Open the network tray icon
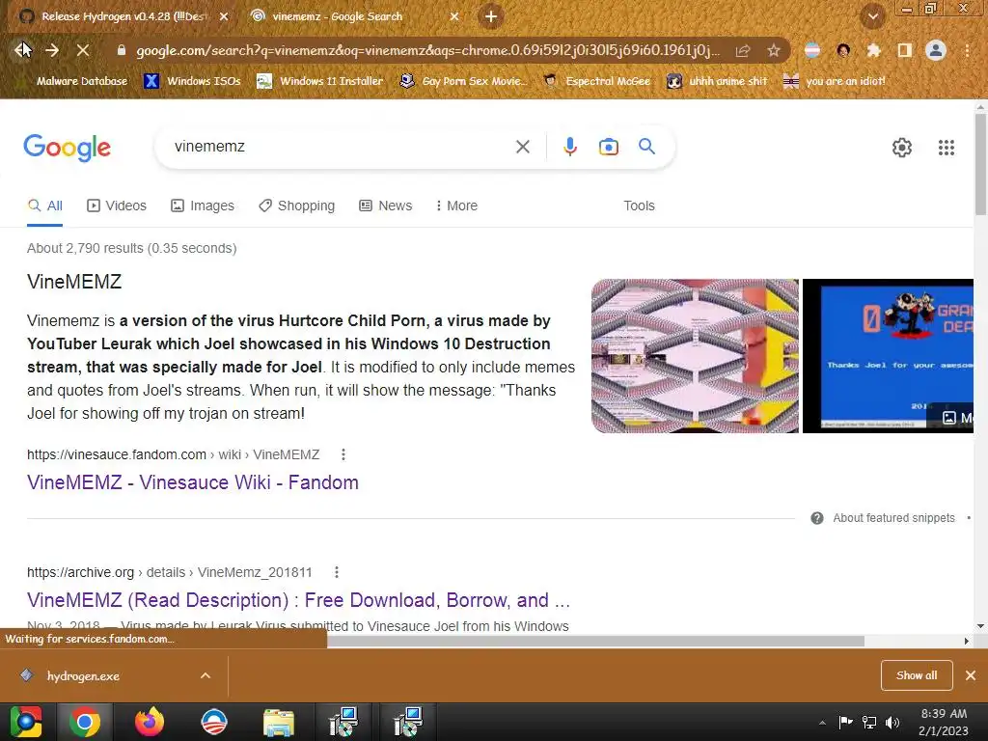The height and width of the screenshot is (741, 988). click(869, 723)
